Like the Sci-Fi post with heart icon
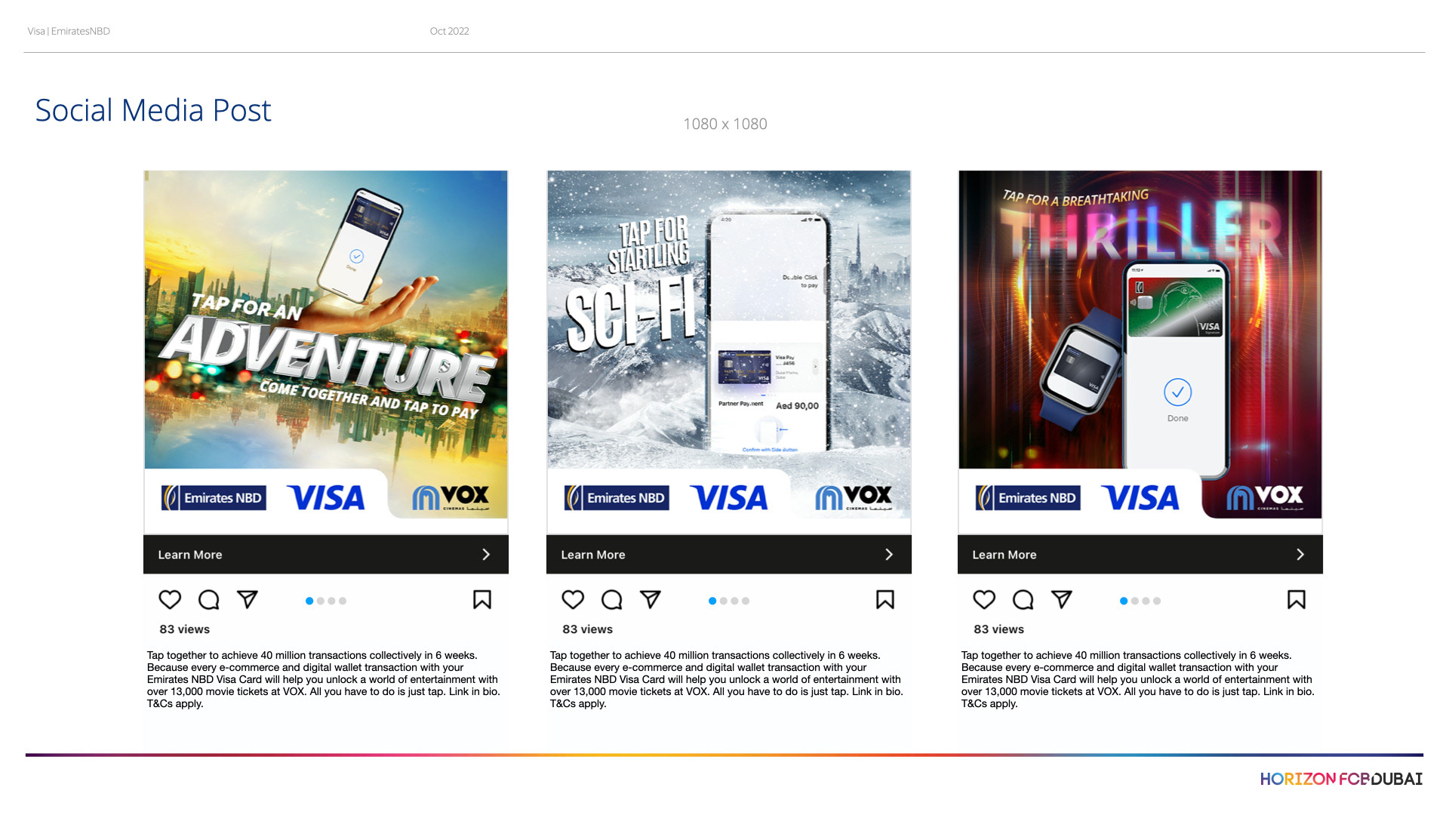Image resolution: width=1449 pixels, height=815 pixels. pos(573,600)
